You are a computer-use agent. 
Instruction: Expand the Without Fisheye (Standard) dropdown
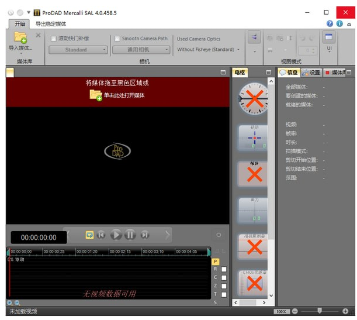pyautogui.click(x=209, y=50)
